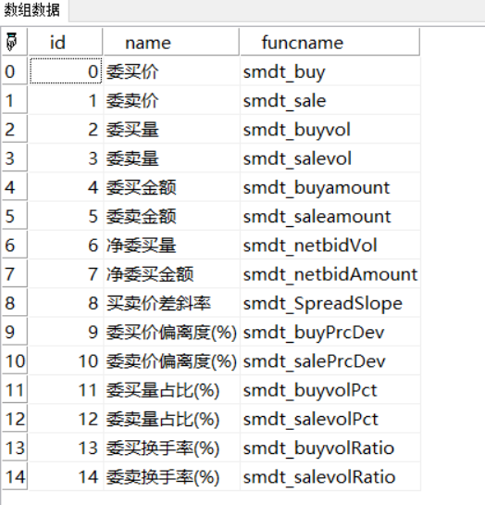Click the name column header

(x=171, y=42)
